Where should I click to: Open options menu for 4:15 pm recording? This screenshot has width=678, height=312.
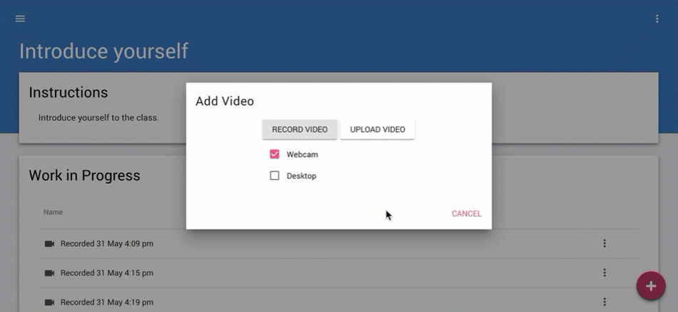point(604,273)
